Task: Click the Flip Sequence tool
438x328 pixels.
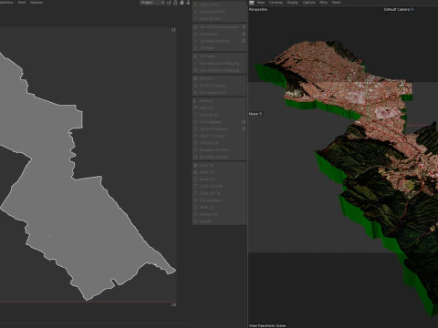Action: tap(219, 200)
